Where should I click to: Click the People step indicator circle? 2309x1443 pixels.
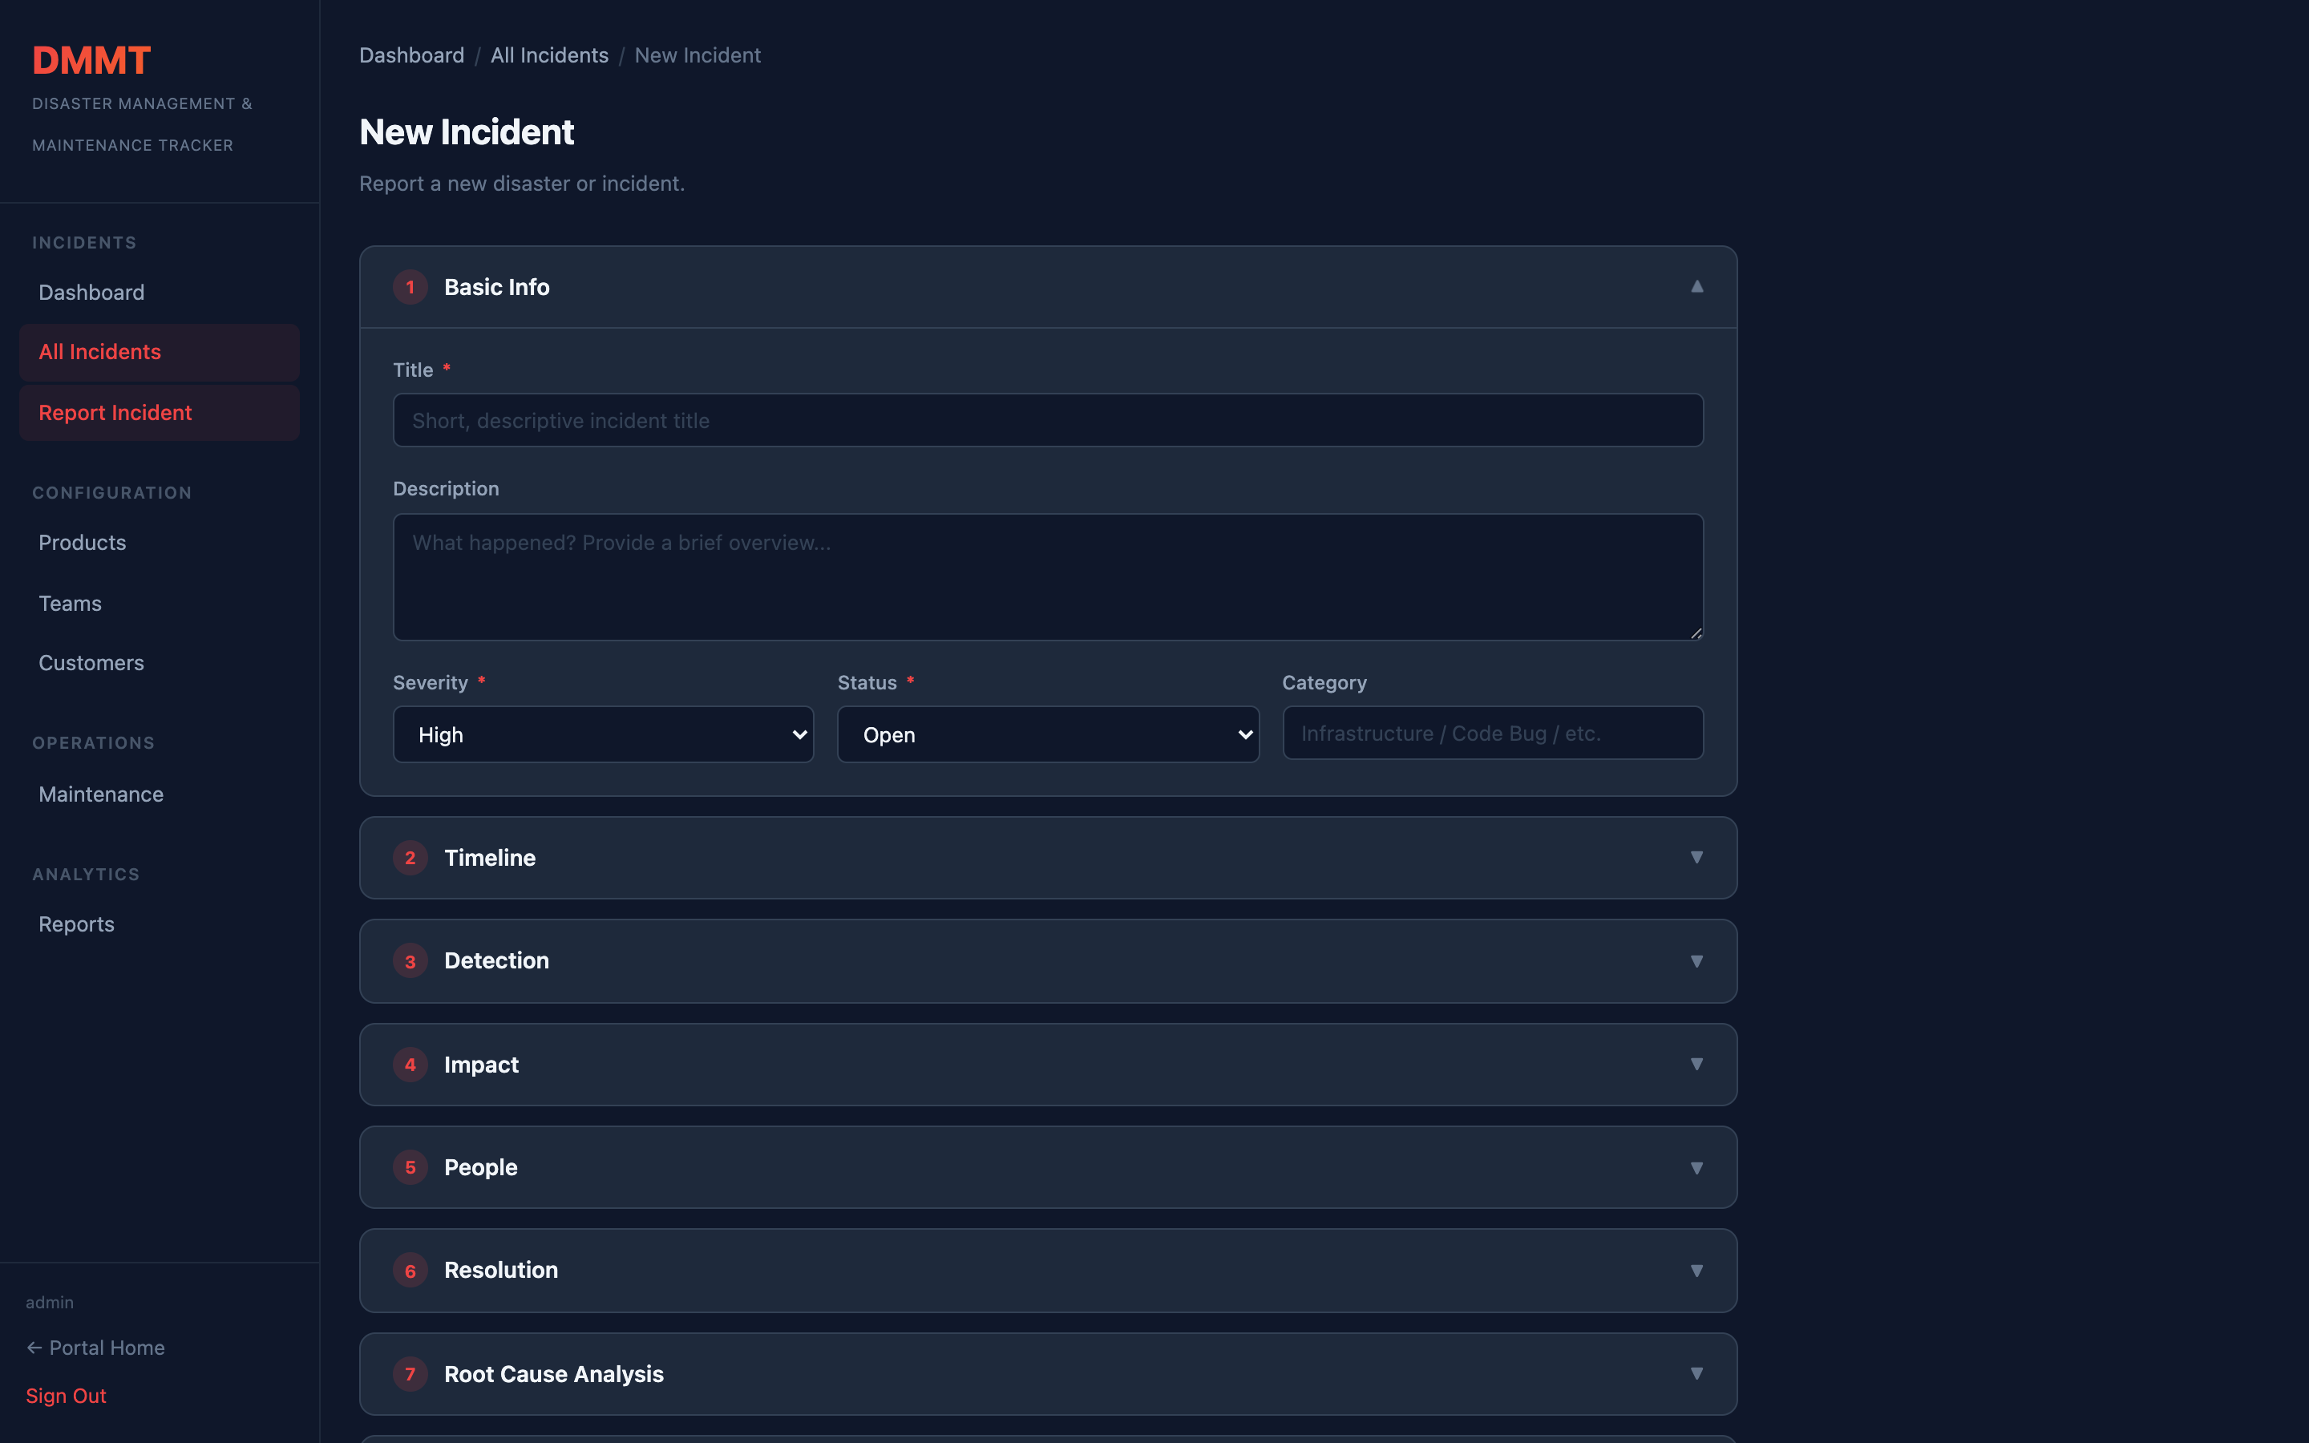click(x=410, y=1167)
